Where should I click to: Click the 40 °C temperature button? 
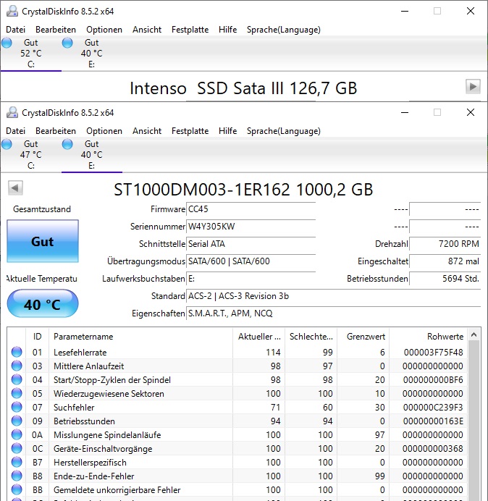(x=43, y=303)
